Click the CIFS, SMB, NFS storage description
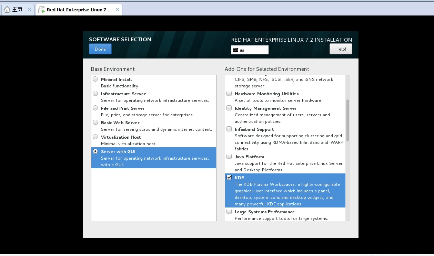The height and width of the screenshot is (256, 434). pos(284,83)
